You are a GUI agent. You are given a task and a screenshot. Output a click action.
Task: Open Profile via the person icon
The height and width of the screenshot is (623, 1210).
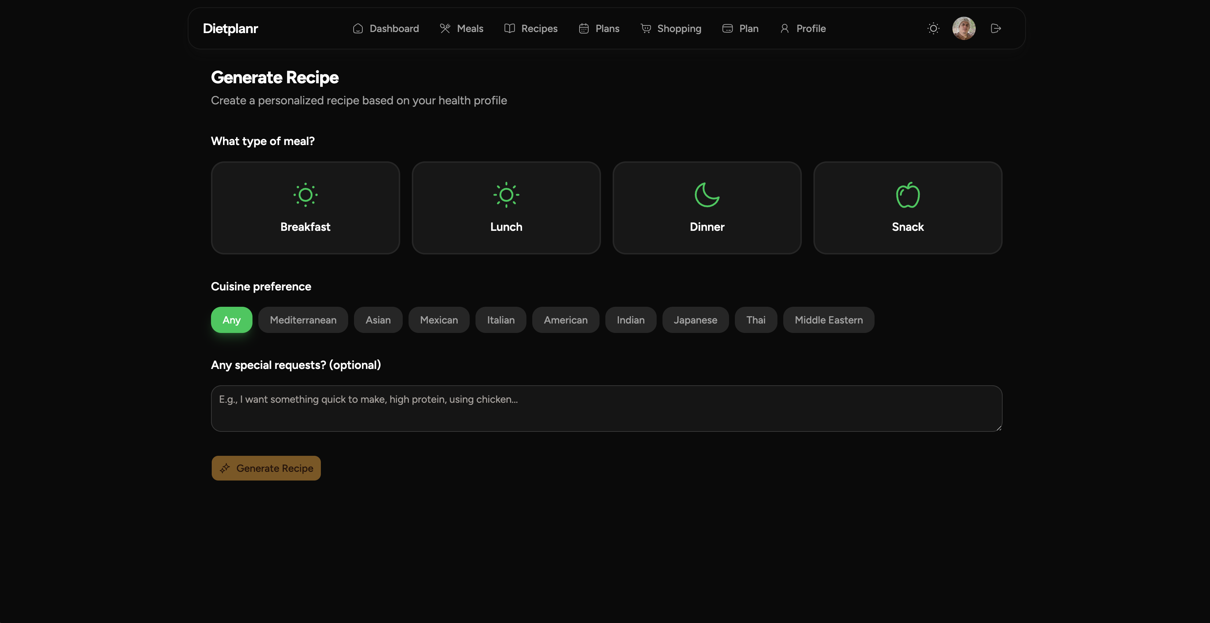point(784,28)
